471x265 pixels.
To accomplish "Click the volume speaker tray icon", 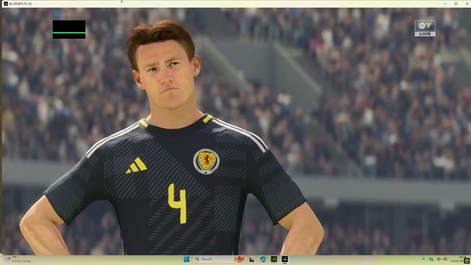I will pos(445,259).
